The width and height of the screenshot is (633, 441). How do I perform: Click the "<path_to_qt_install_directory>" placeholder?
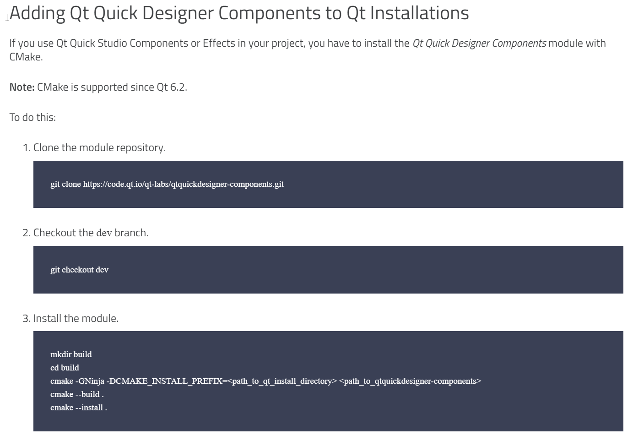[x=282, y=381]
